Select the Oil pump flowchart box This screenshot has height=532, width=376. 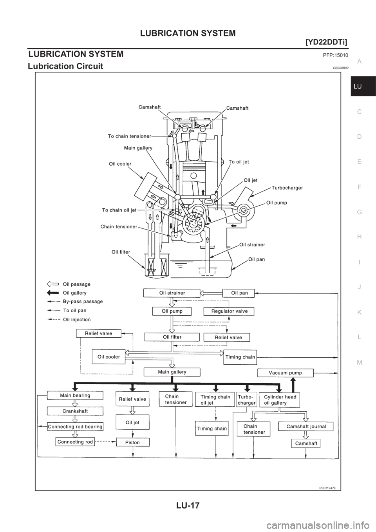(172, 311)
